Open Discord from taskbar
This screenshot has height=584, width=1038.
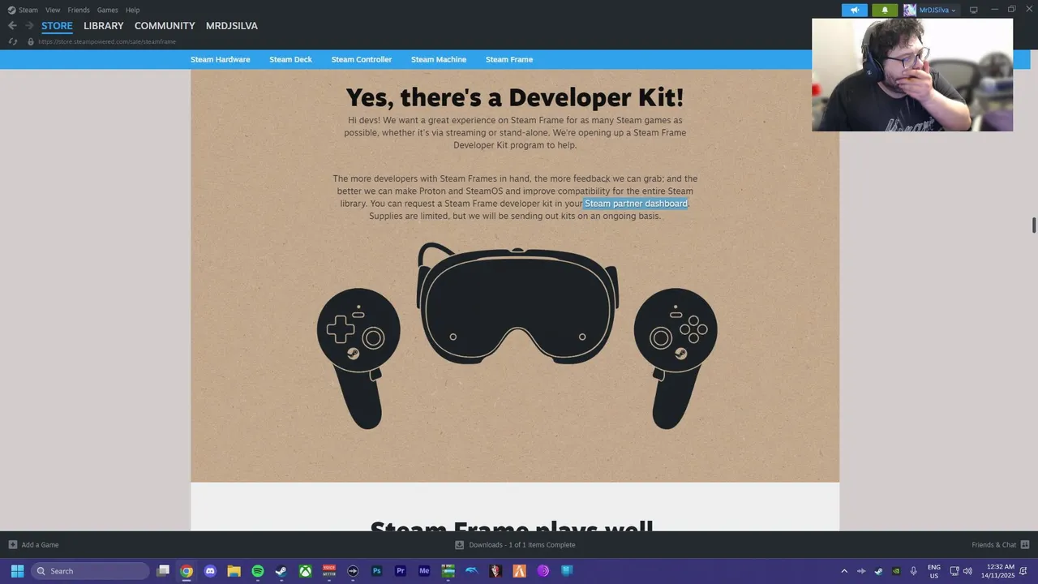click(x=210, y=571)
